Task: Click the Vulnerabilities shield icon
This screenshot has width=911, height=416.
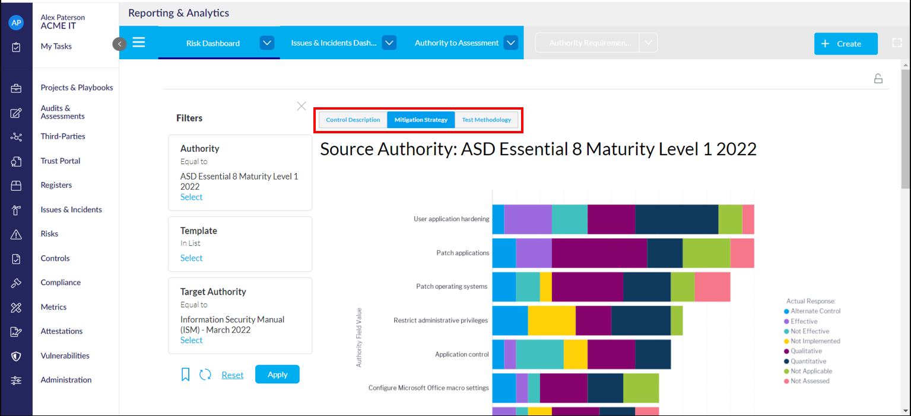Action: (16, 356)
